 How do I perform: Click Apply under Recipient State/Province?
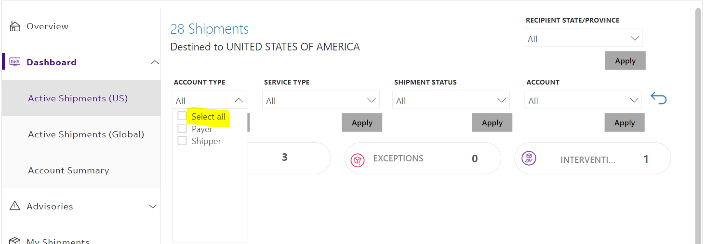(x=625, y=61)
